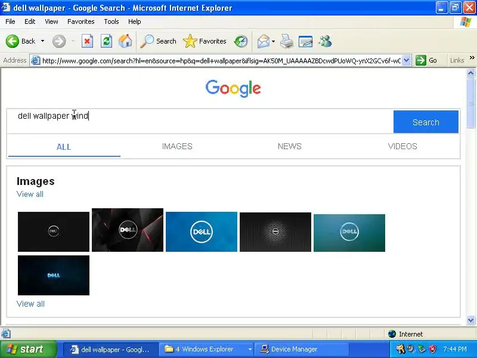Open Forward button history dropdown arrow
477x358 pixels.
[x=73, y=41]
